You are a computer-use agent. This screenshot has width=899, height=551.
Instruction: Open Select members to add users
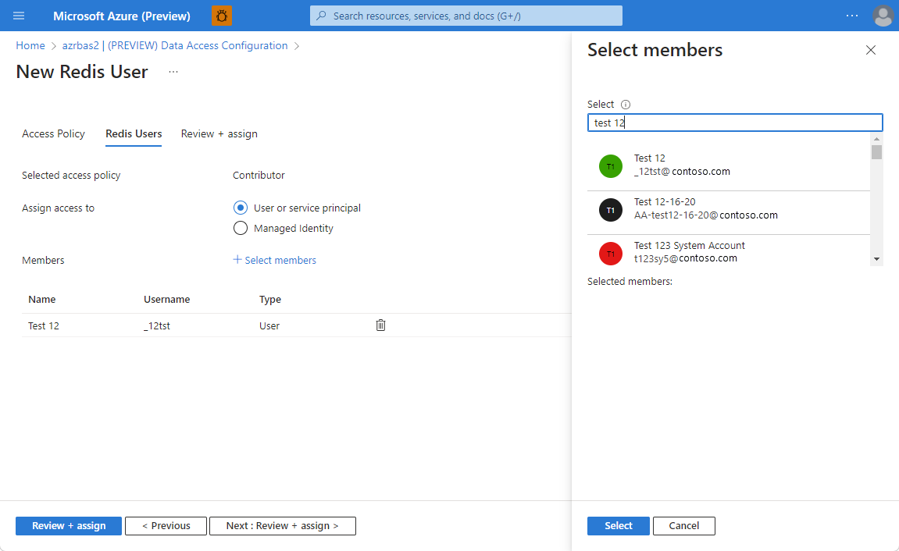(x=274, y=259)
